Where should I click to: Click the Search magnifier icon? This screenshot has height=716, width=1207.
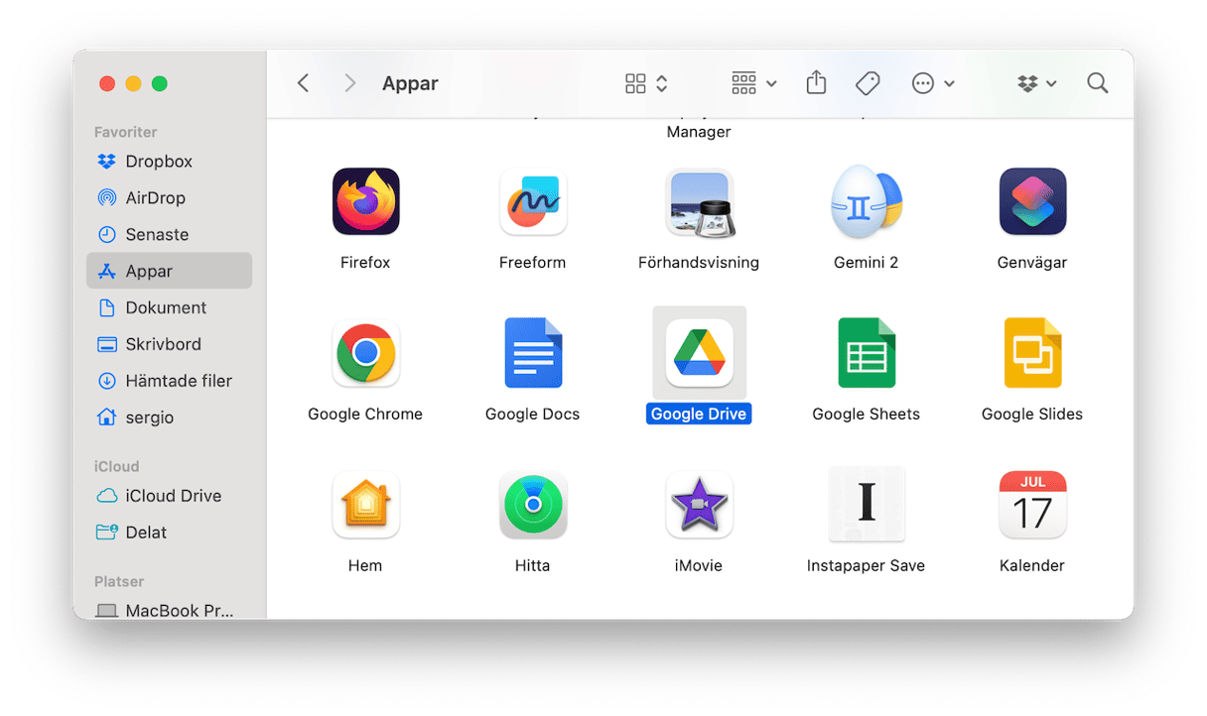point(1097,83)
